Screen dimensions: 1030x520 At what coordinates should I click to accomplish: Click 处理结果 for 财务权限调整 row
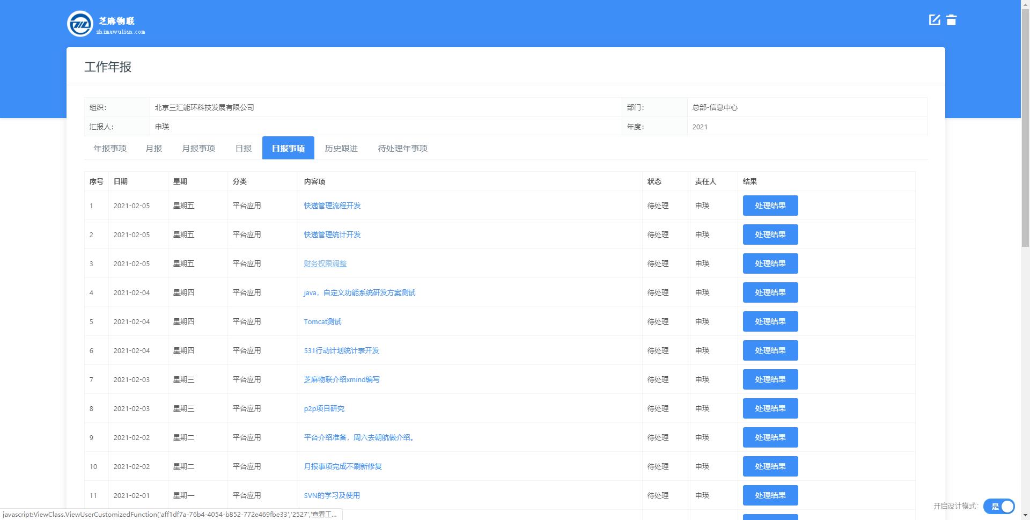point(770,263)
